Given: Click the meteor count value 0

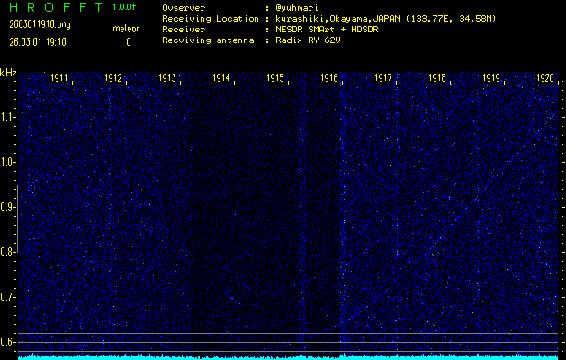Looking at the screenshot, I should tap(129, 42).
